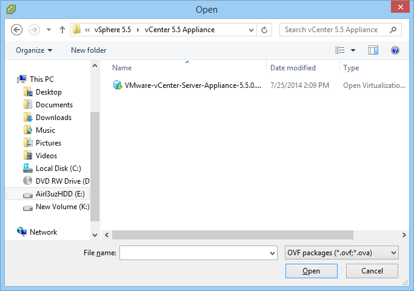Open the OVF packages file type dropdown
Viewport: 414px width, 291px height.
coord(342,253)
